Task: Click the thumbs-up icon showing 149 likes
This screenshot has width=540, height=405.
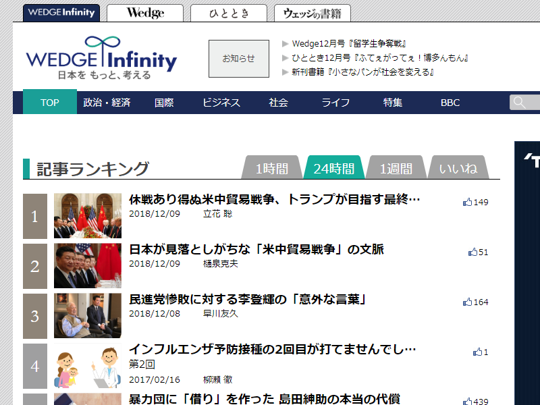Action: tap(467, 202)
